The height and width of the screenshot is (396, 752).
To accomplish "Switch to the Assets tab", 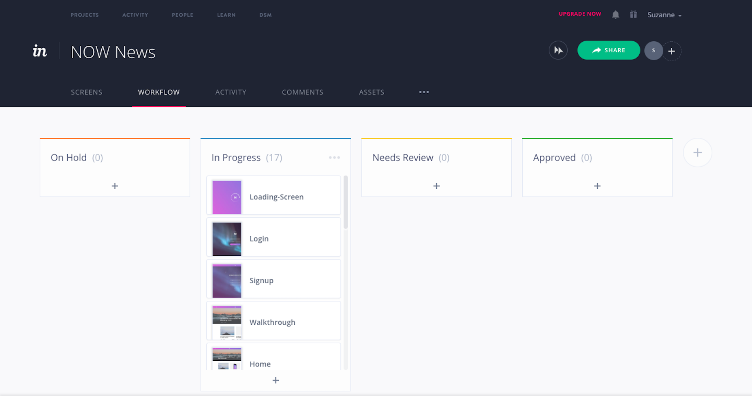I will pos(372,92).
